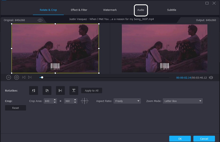
Task: Switch to the Audio tab
Action: (141, 10)
